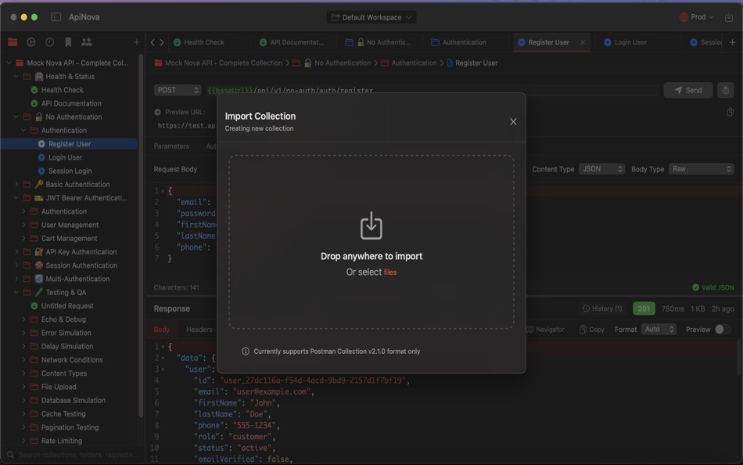The width and height of the screenshot is (743, 465).
Task: Click Mock Nova API breadcrumb link
Action: tap(223, 63)
